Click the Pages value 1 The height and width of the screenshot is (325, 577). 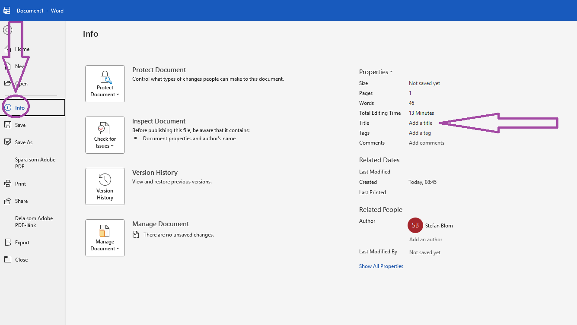point(410,93)
